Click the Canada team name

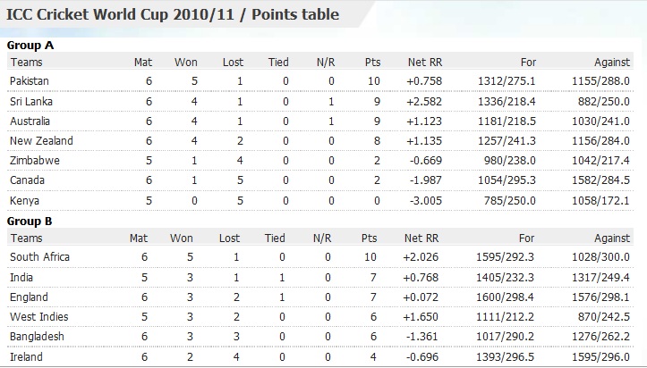coord(27,180)
